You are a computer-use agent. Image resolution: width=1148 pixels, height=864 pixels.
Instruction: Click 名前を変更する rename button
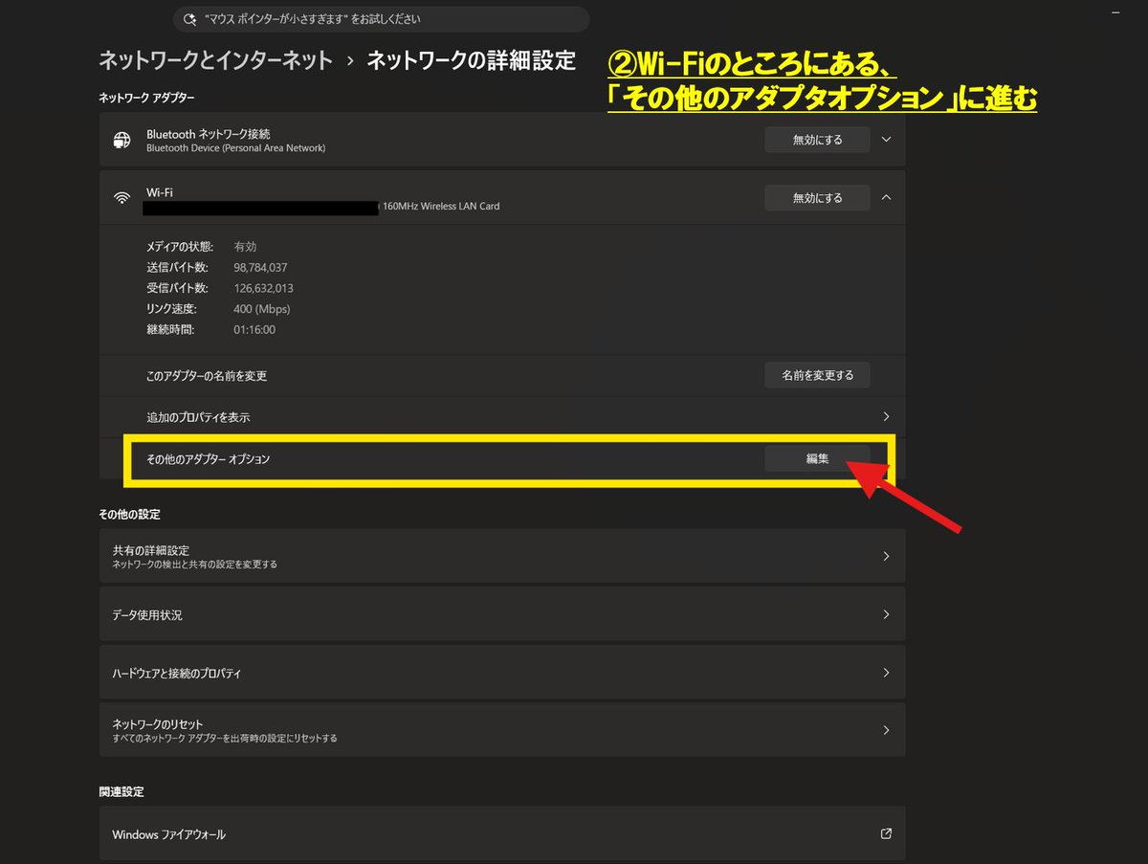coord(817,375)
